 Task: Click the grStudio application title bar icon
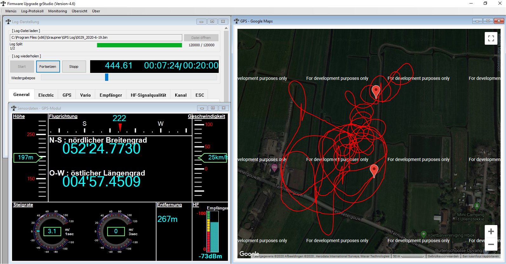tap(3, 3)
